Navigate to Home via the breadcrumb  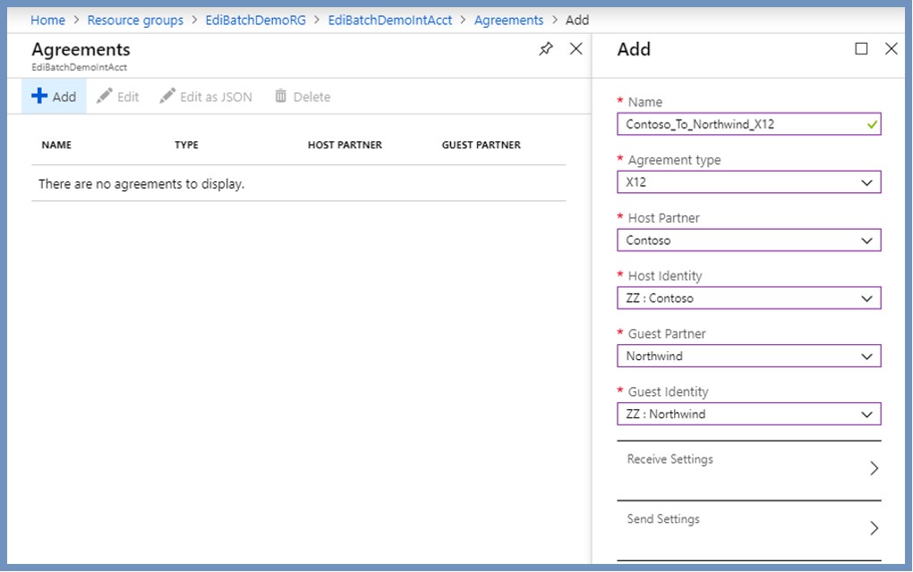(x=47, y=20)
